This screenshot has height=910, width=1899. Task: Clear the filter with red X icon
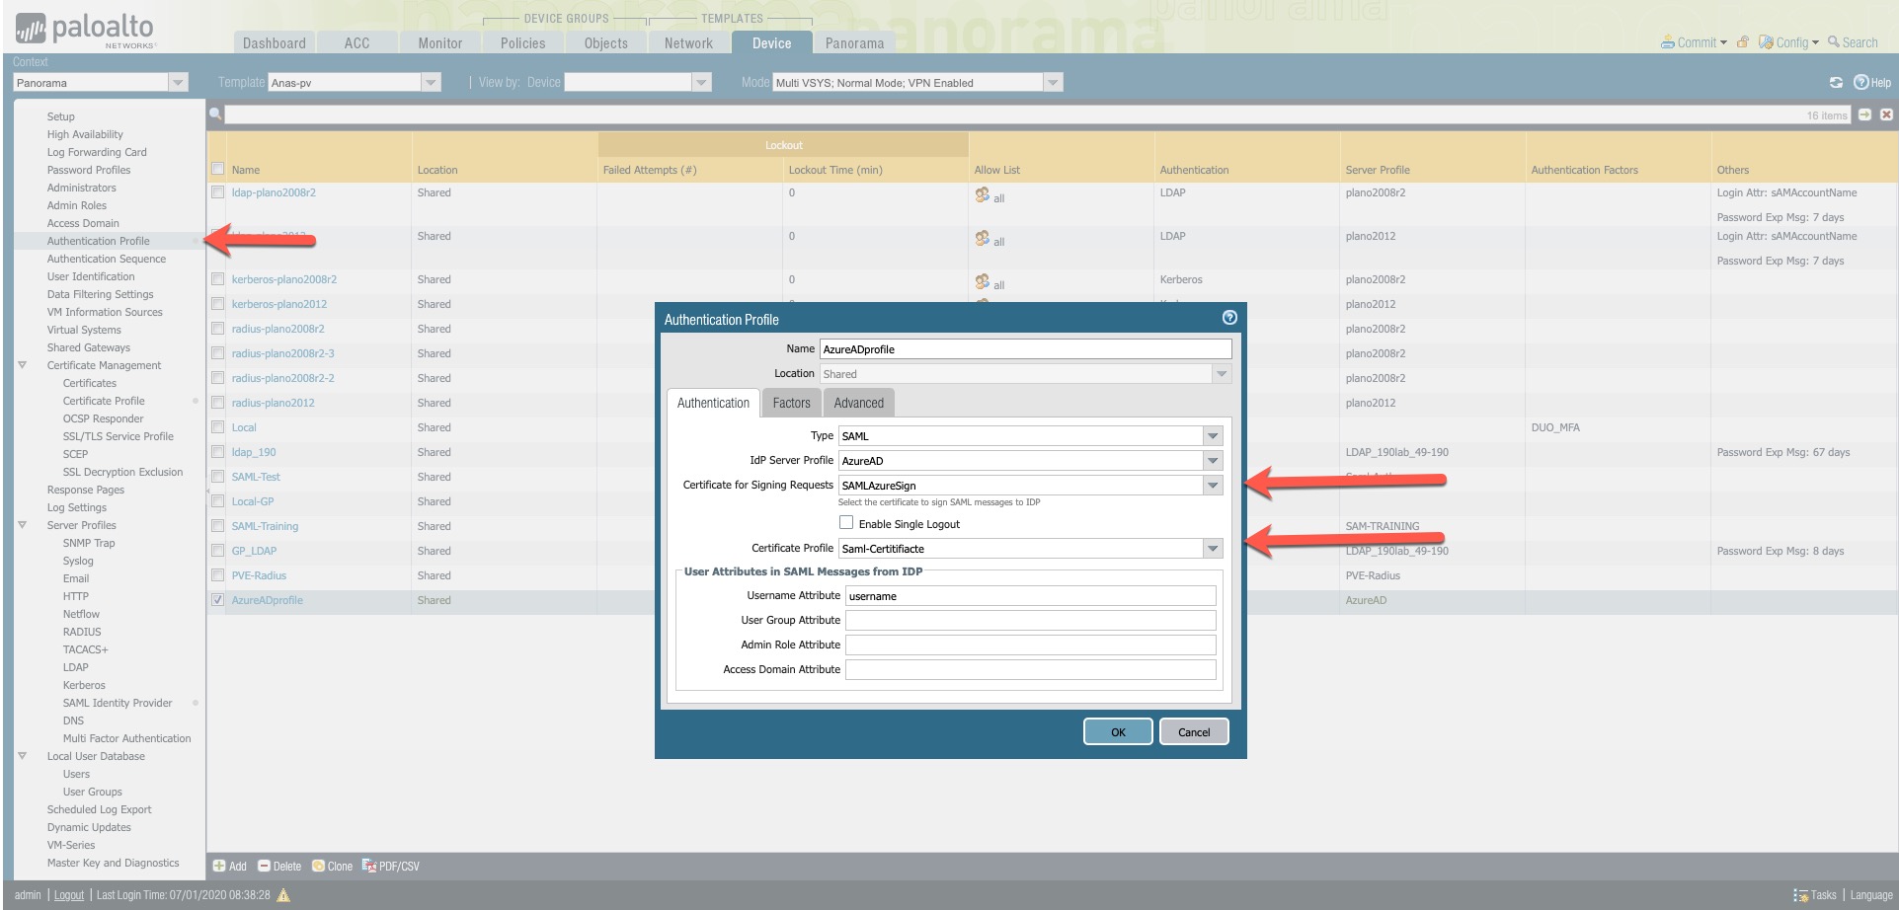tap(1886, 115)
